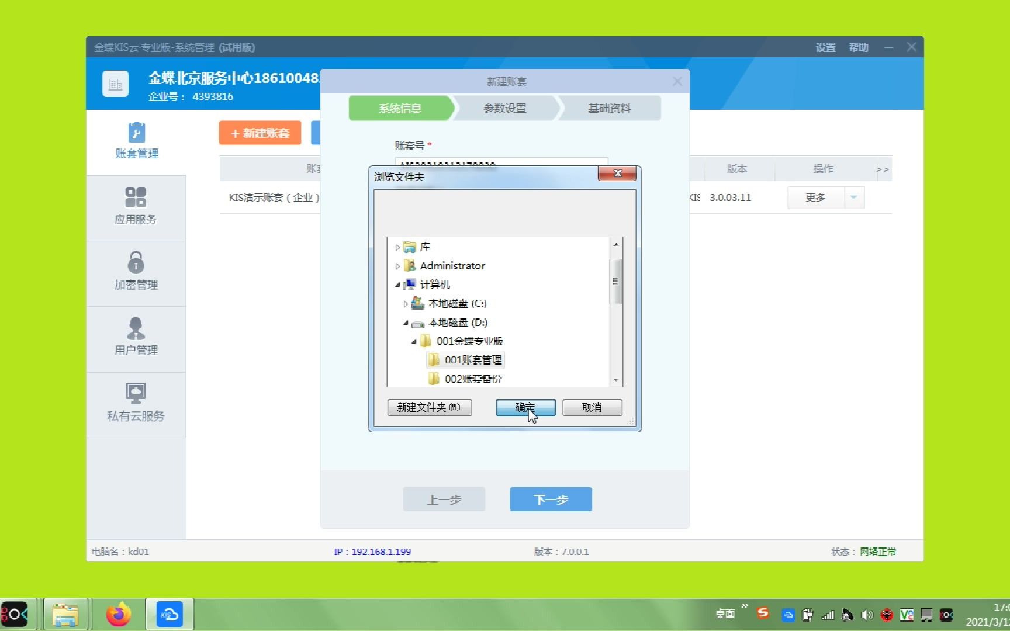Click the KIS演示账套（企业）table row
The height and width of the screenshot is (631, 1010).
555,197
